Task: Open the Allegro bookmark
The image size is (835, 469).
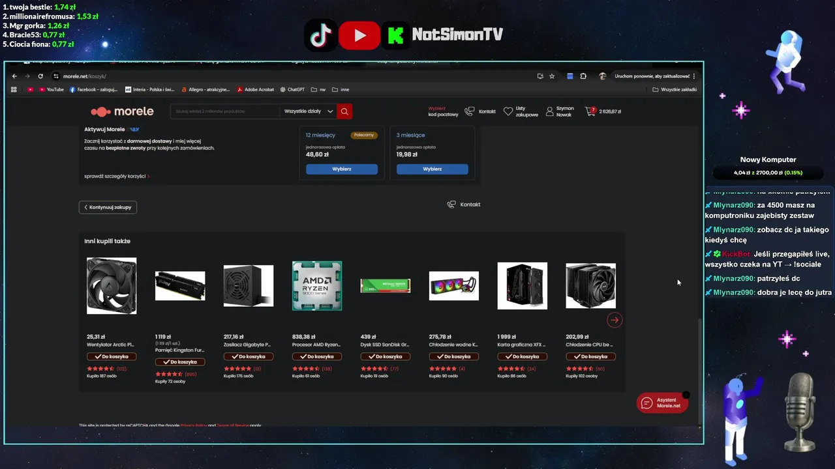Action: 205,89
